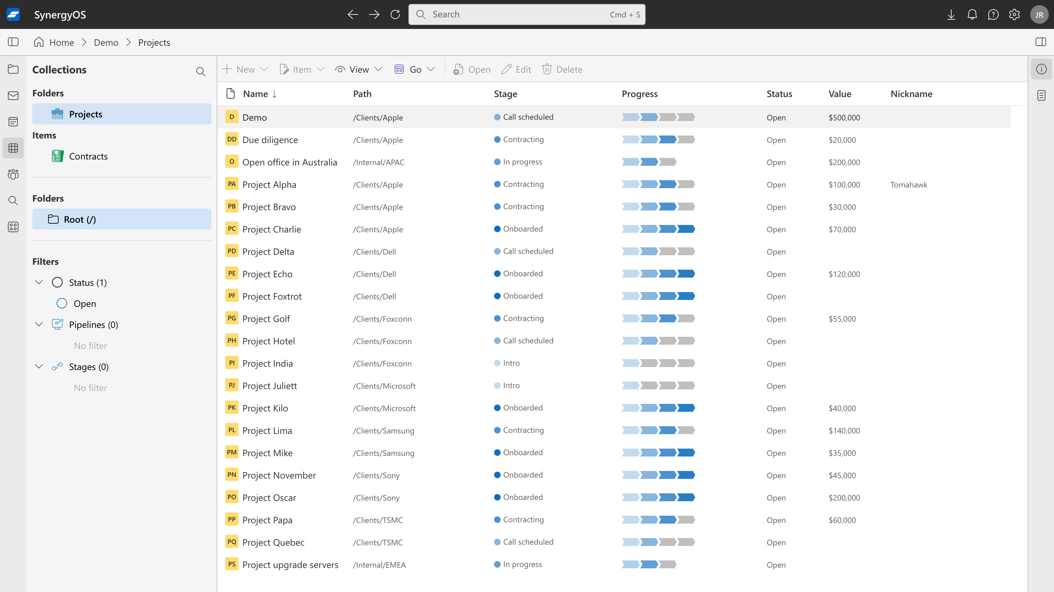
Task: Click progress bar of Project India
Action: point(658,363)
